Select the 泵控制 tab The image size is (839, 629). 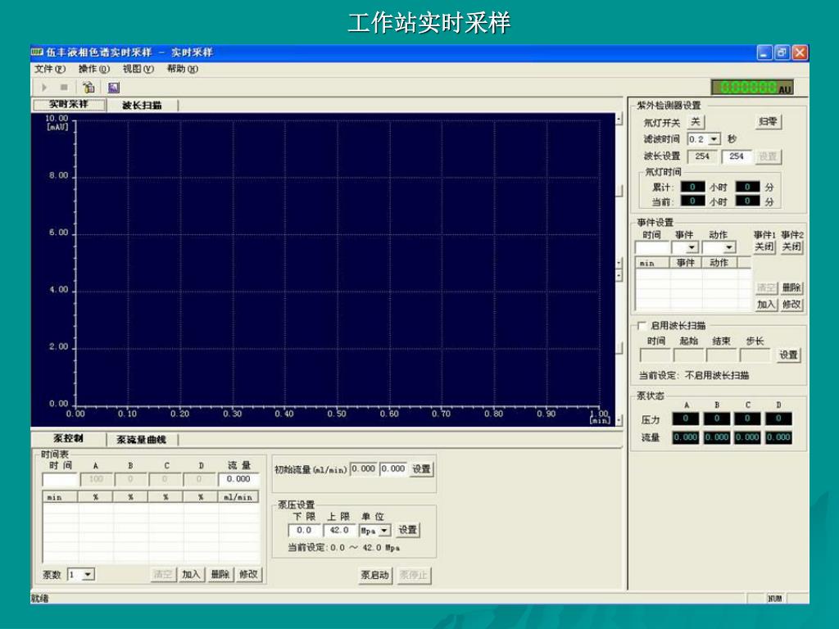pos(69,439)
